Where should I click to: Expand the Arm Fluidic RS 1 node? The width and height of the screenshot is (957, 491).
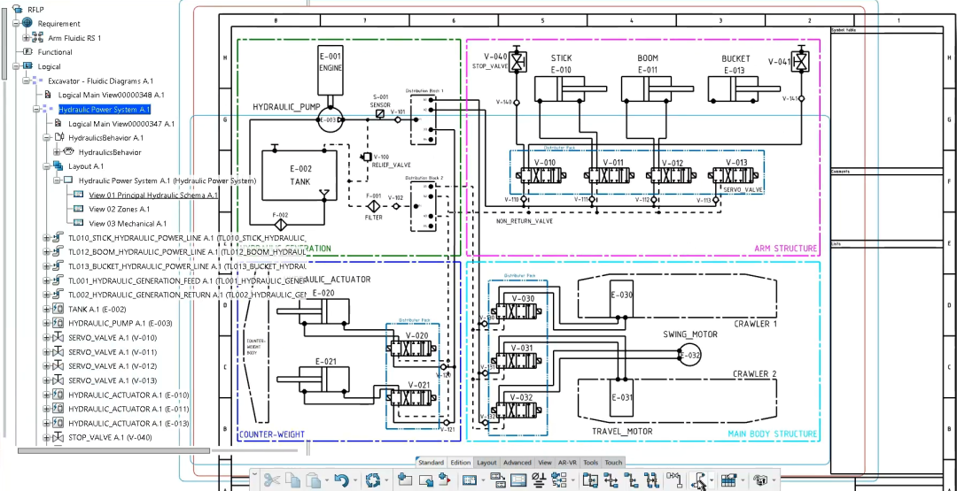pyautogui.click(x=27, y=38)
